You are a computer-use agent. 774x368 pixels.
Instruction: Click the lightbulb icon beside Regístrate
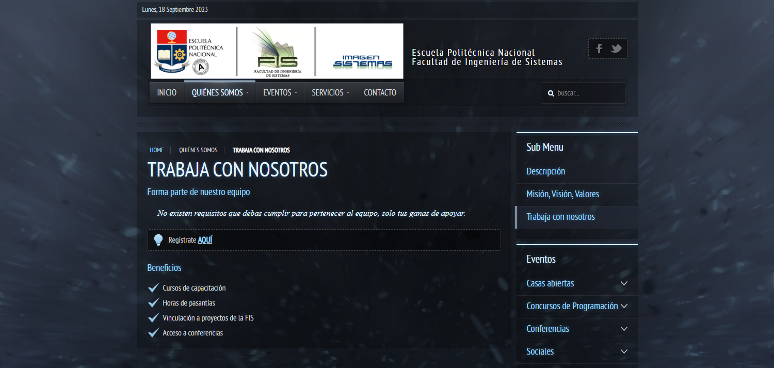tap(158, 240)
